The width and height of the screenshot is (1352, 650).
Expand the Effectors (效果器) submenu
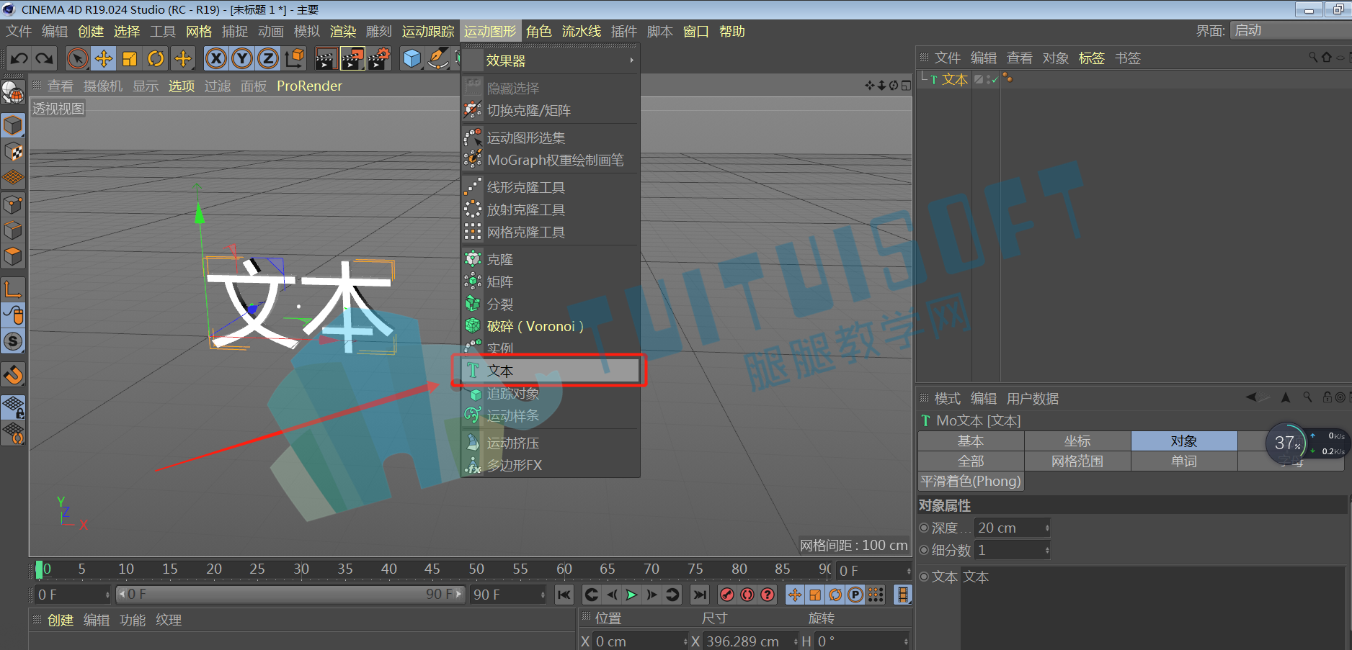(551, 60)
